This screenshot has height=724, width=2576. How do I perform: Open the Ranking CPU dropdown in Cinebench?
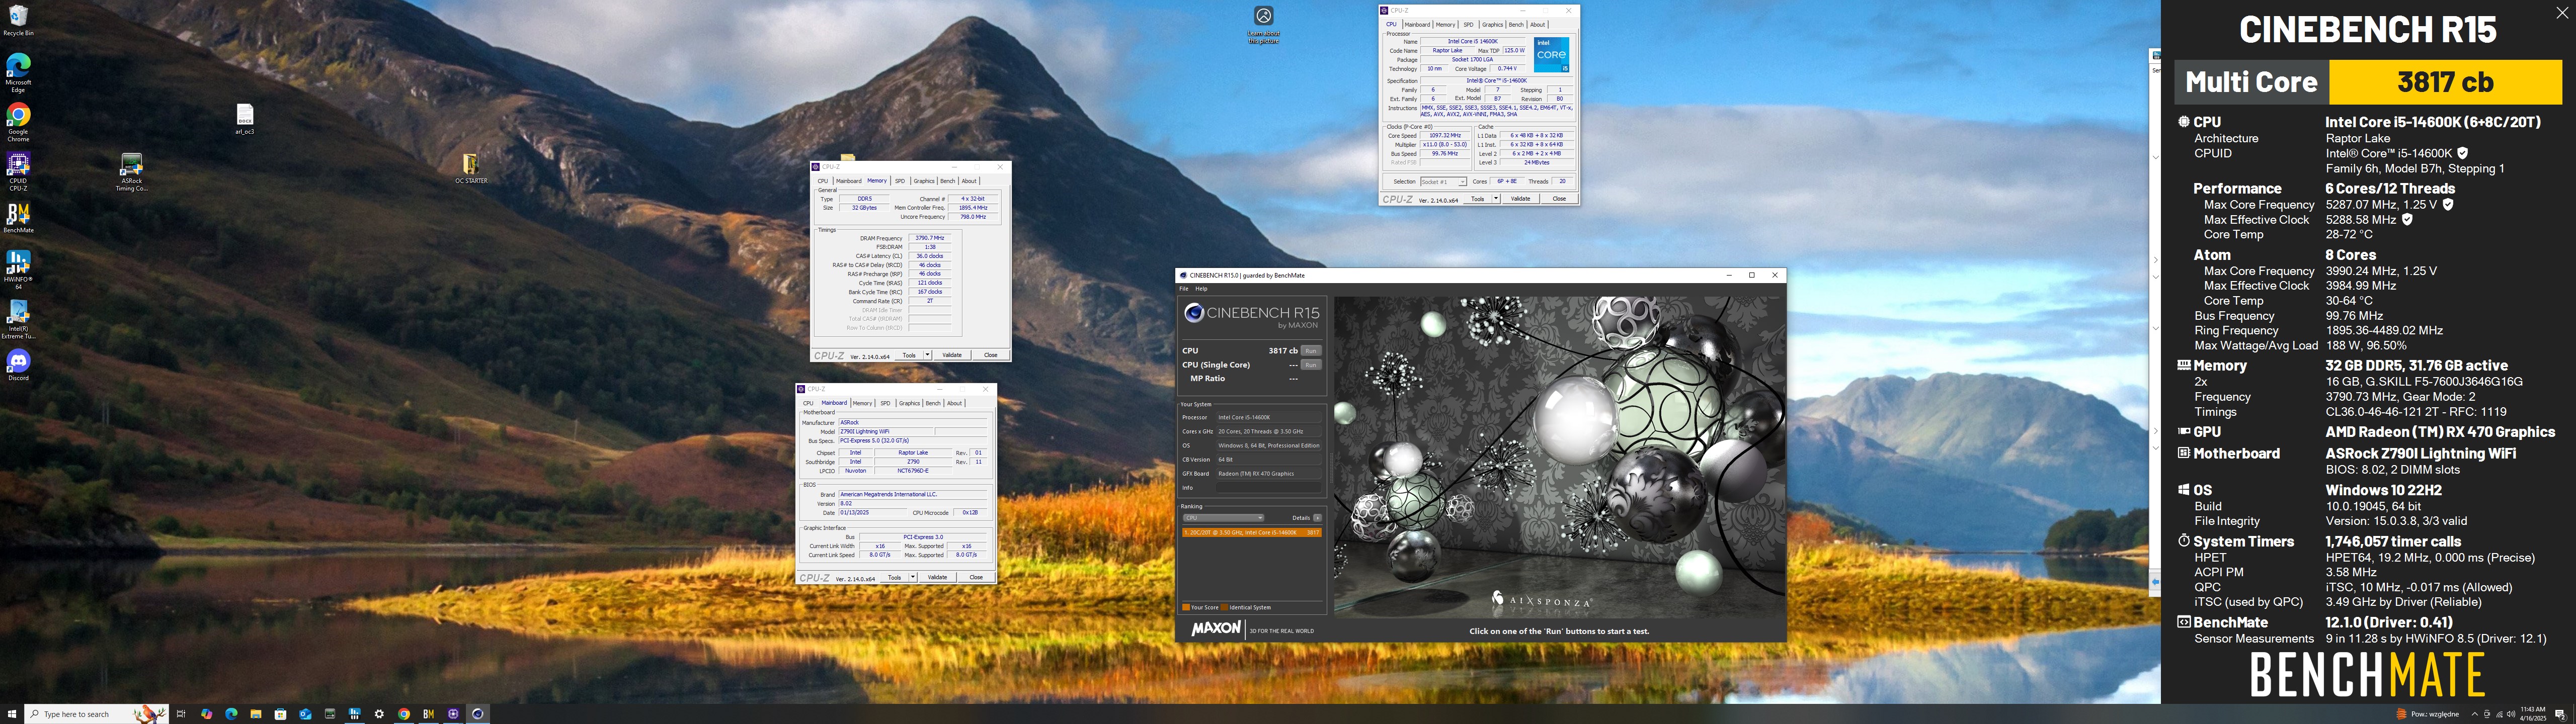click(x=1223, y=518)
